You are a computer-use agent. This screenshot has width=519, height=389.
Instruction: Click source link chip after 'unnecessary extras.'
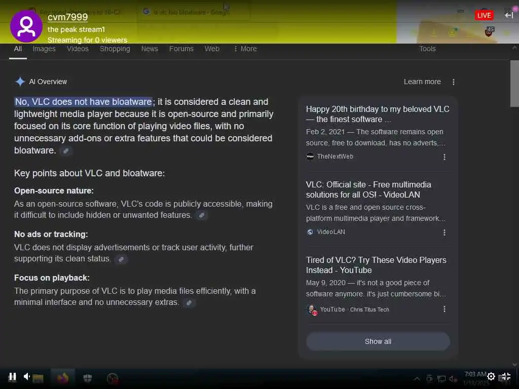(189, 303)
